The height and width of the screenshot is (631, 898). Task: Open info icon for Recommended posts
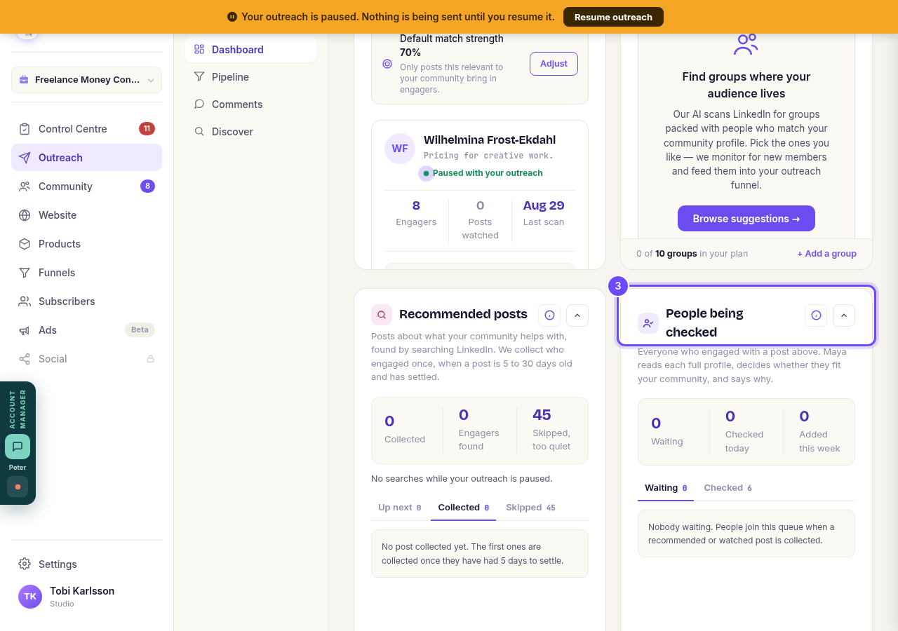(549, 315)
